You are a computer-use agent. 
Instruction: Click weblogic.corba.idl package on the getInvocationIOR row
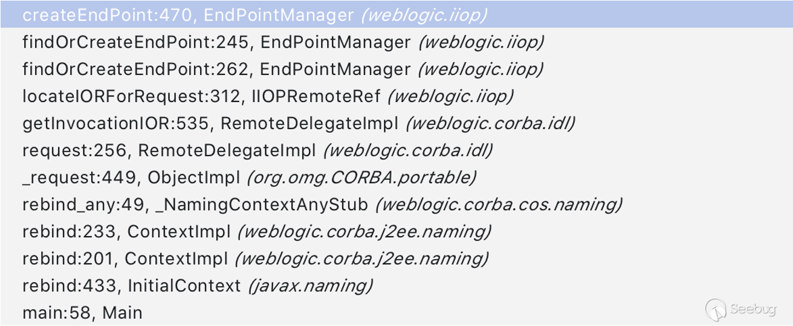coord(490,124)
